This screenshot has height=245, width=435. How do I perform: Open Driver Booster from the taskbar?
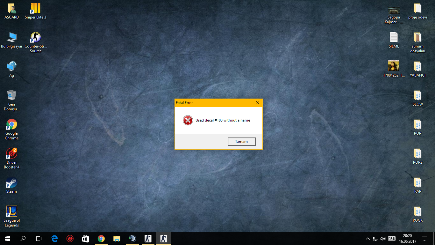click(70, 239)
